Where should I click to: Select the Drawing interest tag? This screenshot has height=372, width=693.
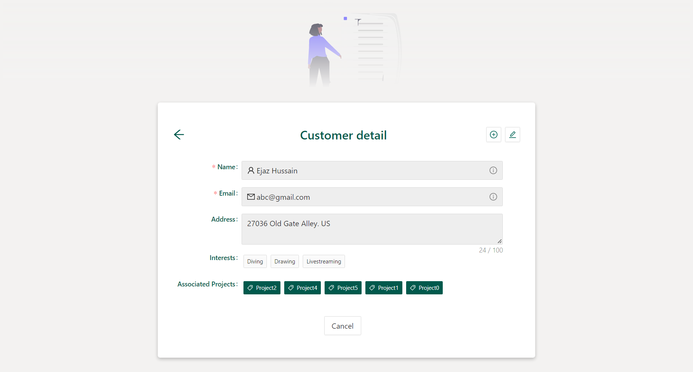point(285,262)
